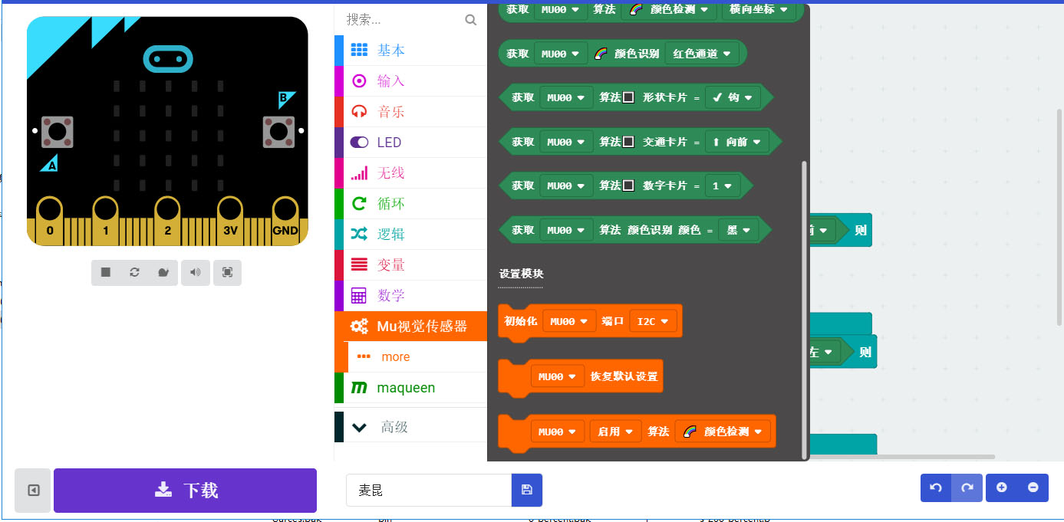1064x522 pixels.
Task: Open MU00 dropdown in 形状卡片 block
Action: click(567, 98)
